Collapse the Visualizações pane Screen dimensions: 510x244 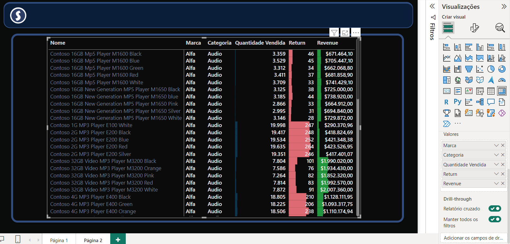coord(504,6)
